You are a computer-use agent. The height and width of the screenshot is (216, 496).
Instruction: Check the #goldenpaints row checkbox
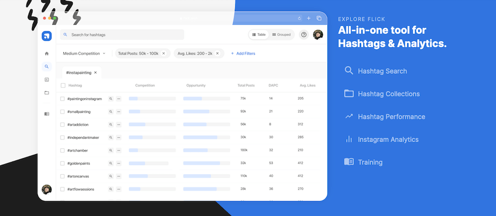coord(62,164)
